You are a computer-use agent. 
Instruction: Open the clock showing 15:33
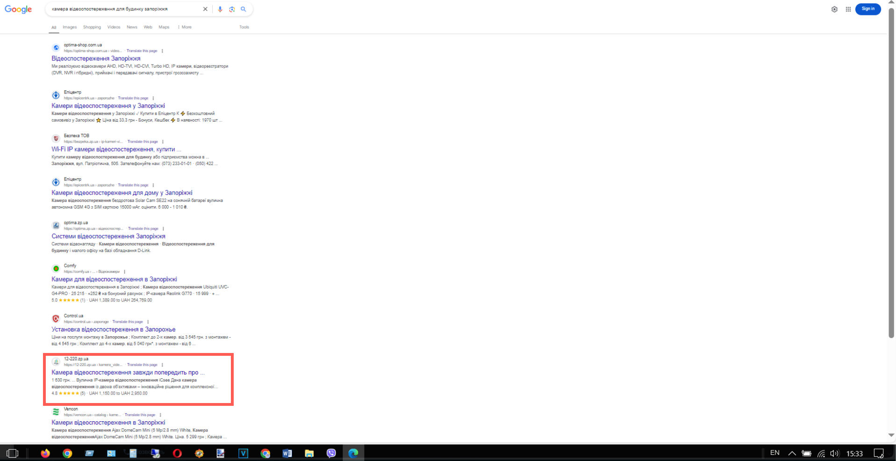[x=854, y=453]
